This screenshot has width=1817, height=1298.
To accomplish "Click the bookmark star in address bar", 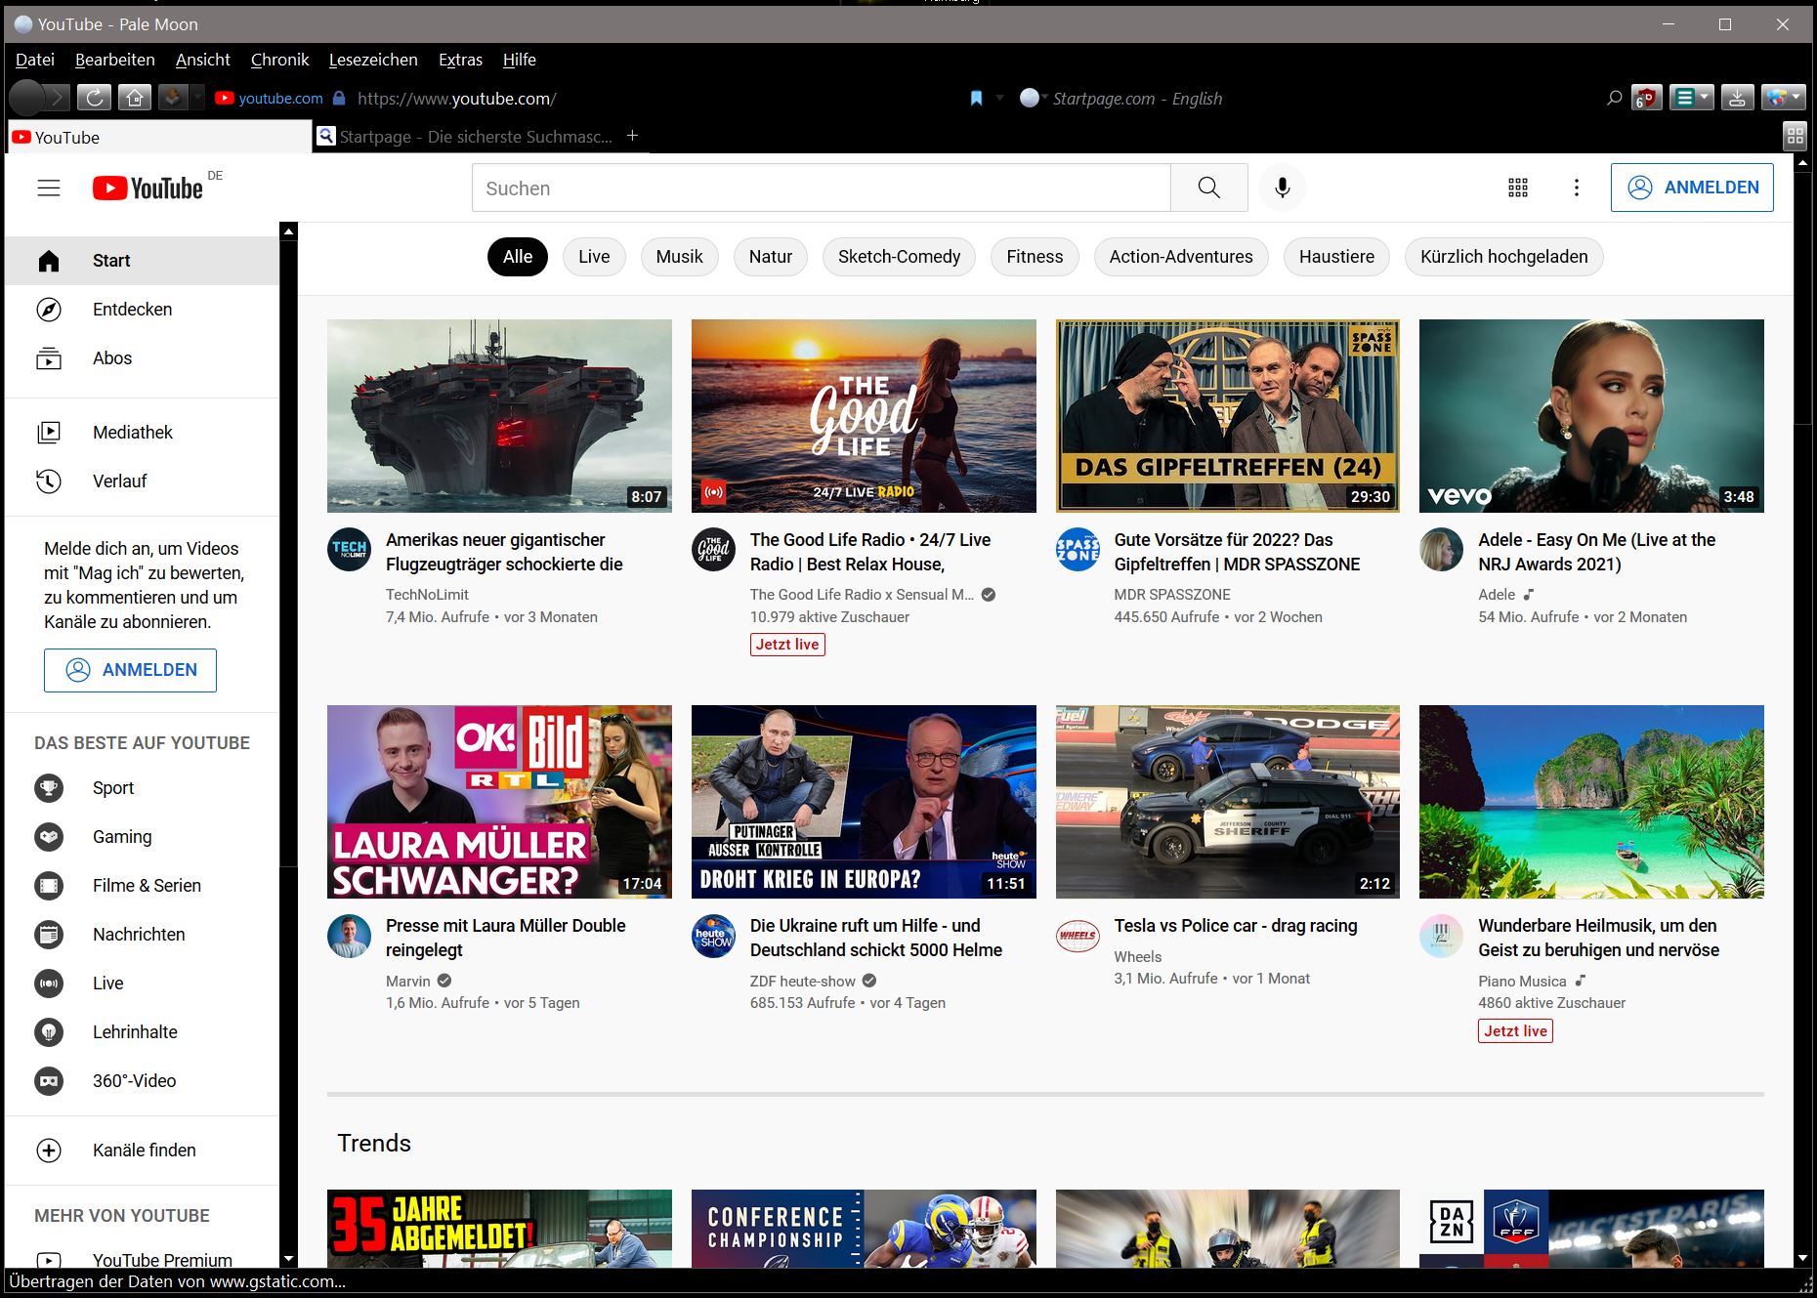I will (x=976, y=98).
